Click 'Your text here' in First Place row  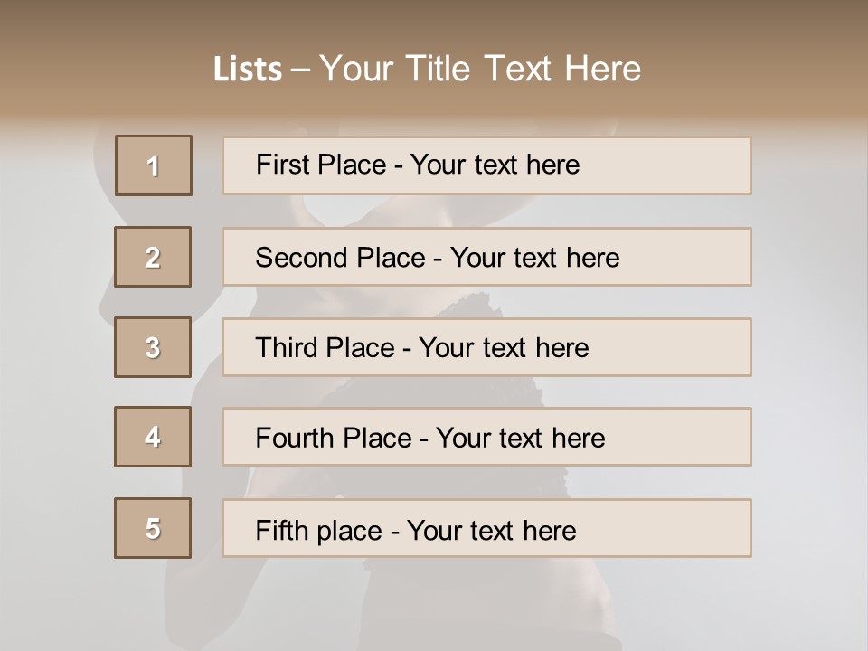(x=495, y=165)
